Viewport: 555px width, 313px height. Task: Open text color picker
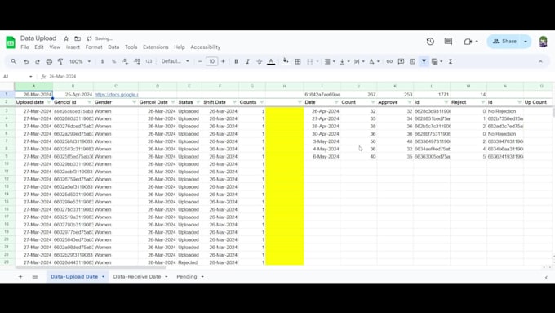click(x=271, y=61)
